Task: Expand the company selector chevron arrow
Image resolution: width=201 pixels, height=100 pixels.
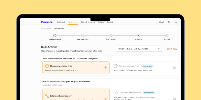Action: pos(159,49)
